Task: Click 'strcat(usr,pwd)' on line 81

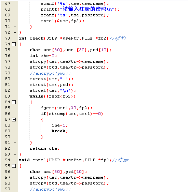Action: (x=50, y=85)
